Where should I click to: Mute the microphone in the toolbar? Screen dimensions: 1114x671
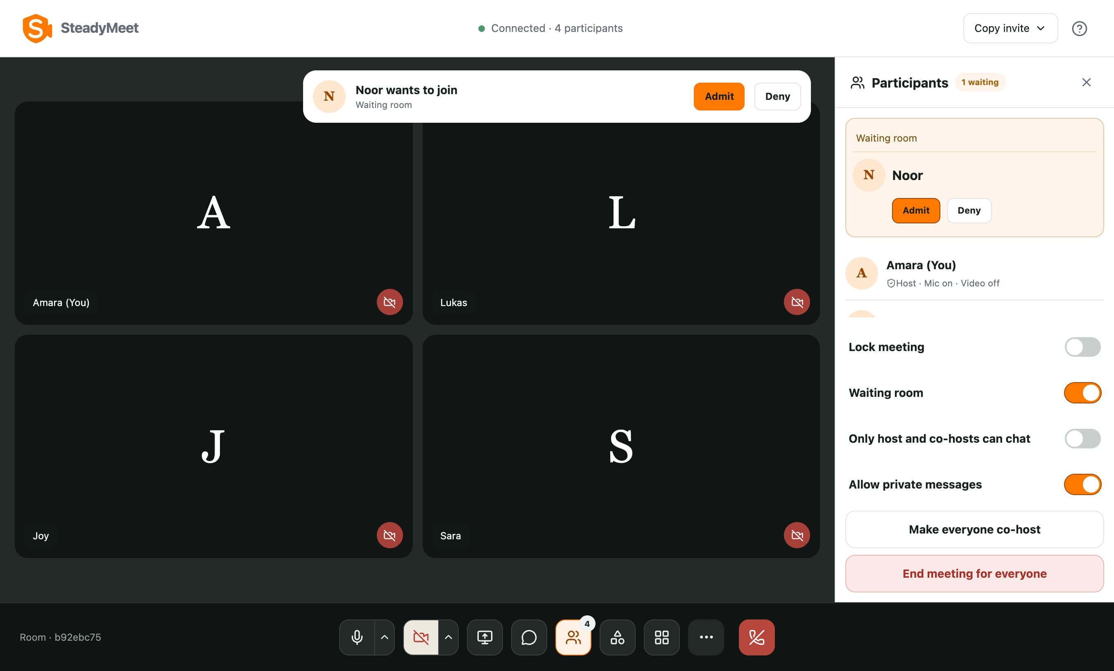[357, 637]
